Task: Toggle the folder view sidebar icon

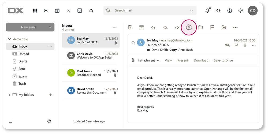Action: (11, 121)
